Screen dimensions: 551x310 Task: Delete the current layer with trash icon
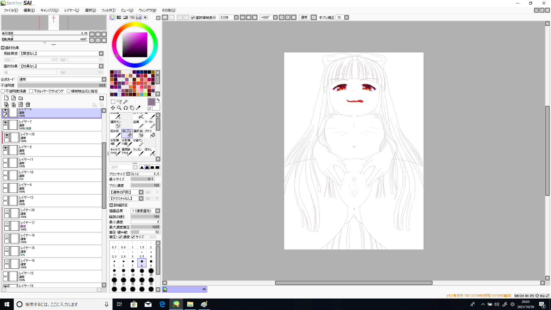point(28,105)
